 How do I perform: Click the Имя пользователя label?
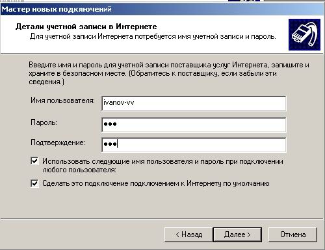point(62,100)
